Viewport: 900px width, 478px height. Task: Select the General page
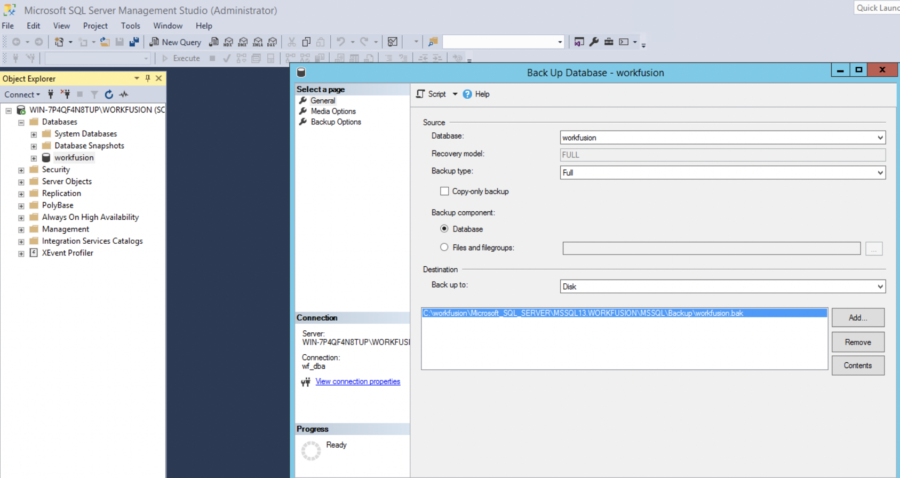point(323,100)
